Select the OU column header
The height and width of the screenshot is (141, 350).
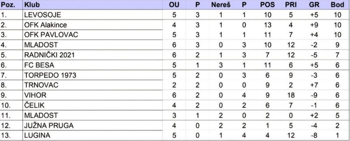(x=174, y=5)
